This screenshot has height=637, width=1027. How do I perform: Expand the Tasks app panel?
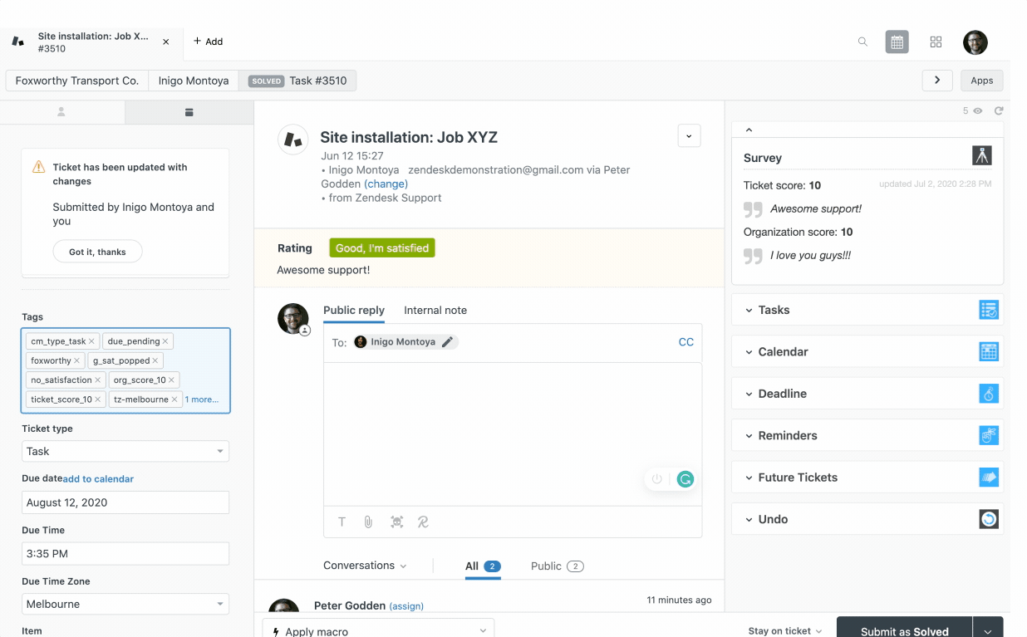[x=867, y=310]
